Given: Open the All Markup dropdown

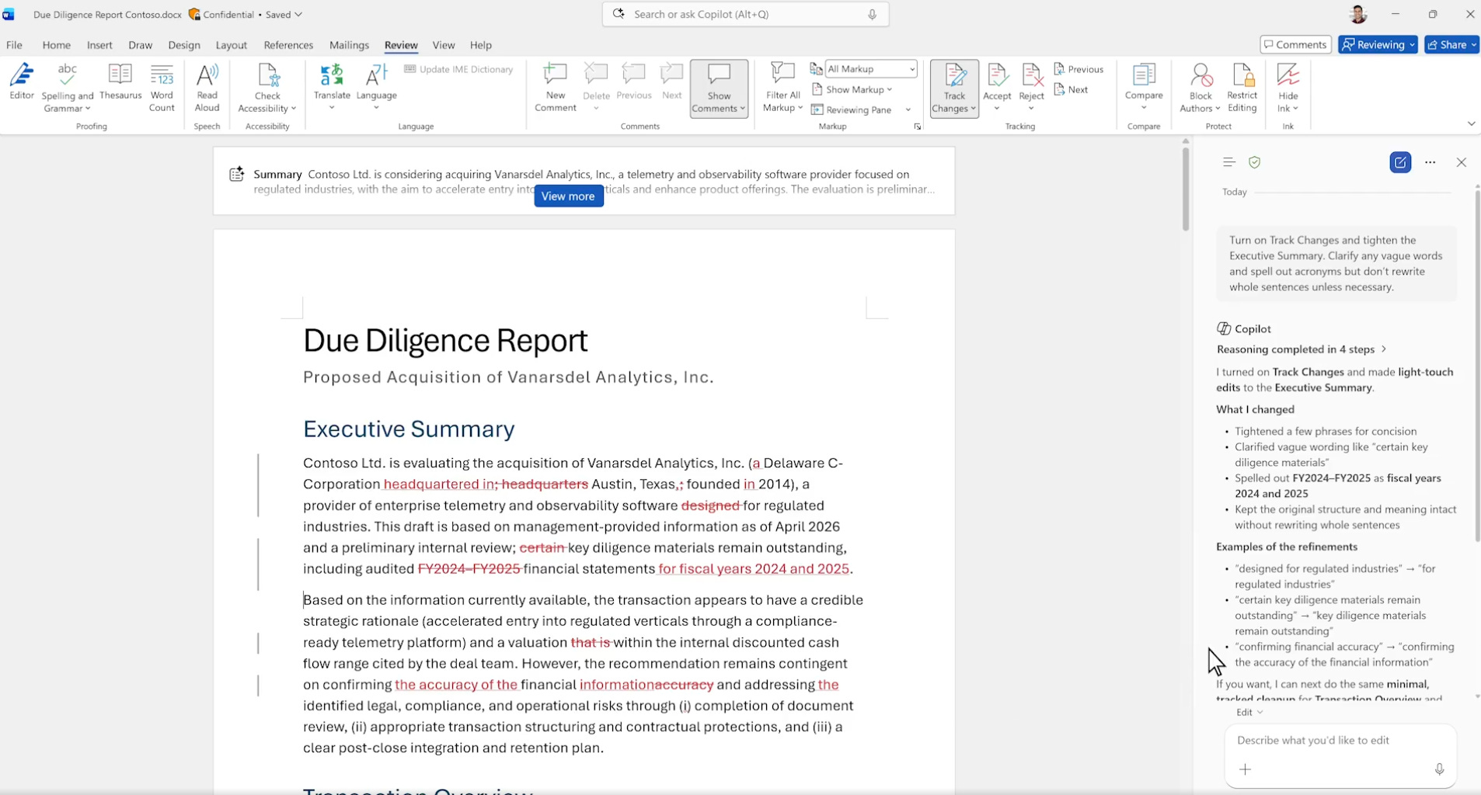Looking at the screenshot, I should (870, 69).
